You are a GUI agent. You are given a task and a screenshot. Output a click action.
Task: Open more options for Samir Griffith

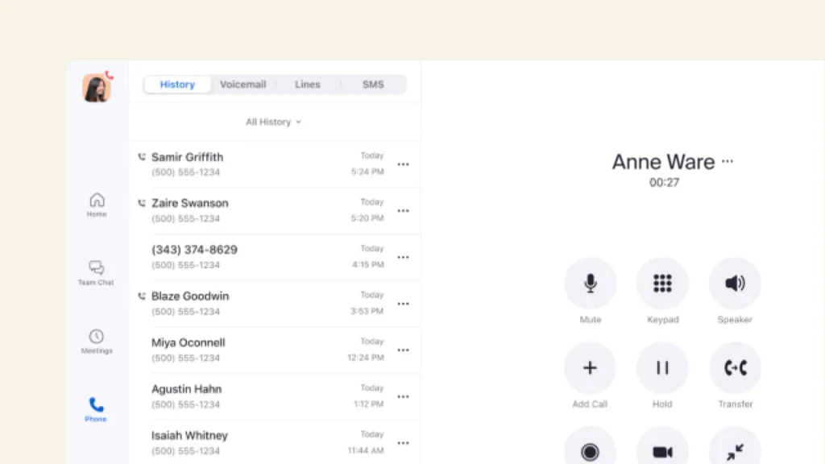point(403,164)
